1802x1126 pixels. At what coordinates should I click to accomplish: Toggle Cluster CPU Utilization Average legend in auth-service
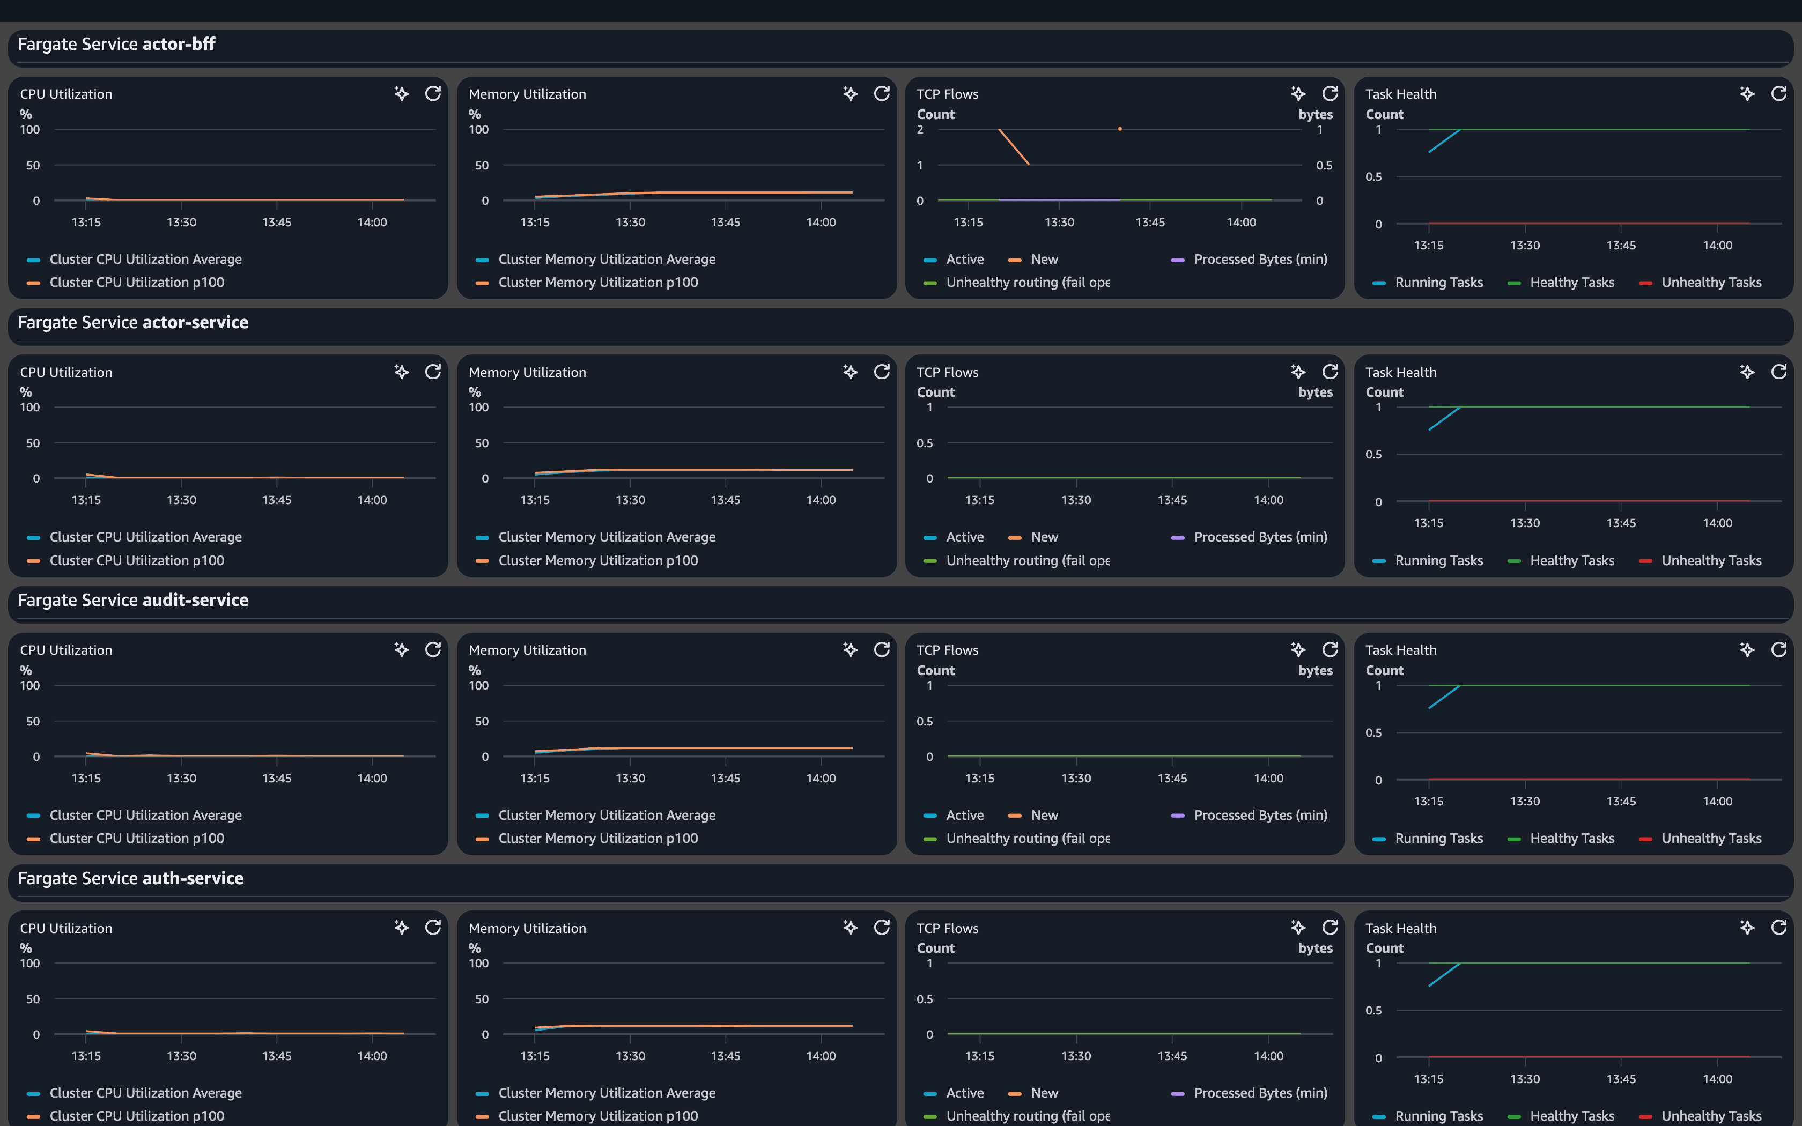(x=134, y=1093)
